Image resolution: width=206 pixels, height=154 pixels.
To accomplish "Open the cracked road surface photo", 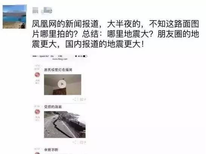I will click(x=65, y=125).
